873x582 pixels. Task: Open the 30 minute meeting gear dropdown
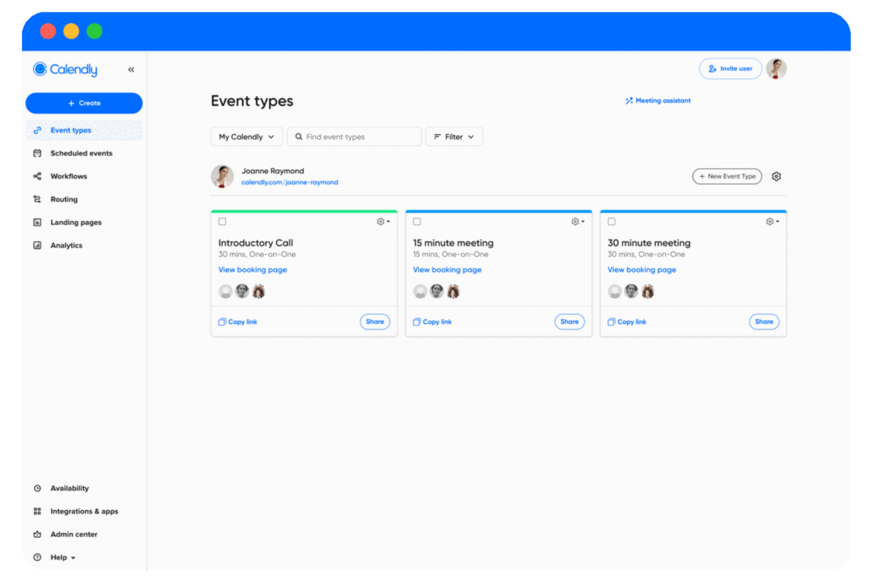[x=773, y=222]
